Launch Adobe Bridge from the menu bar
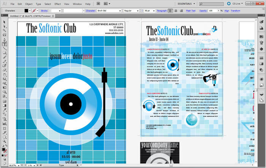Screen dimensions: 266x168 [x=98, y=4]
